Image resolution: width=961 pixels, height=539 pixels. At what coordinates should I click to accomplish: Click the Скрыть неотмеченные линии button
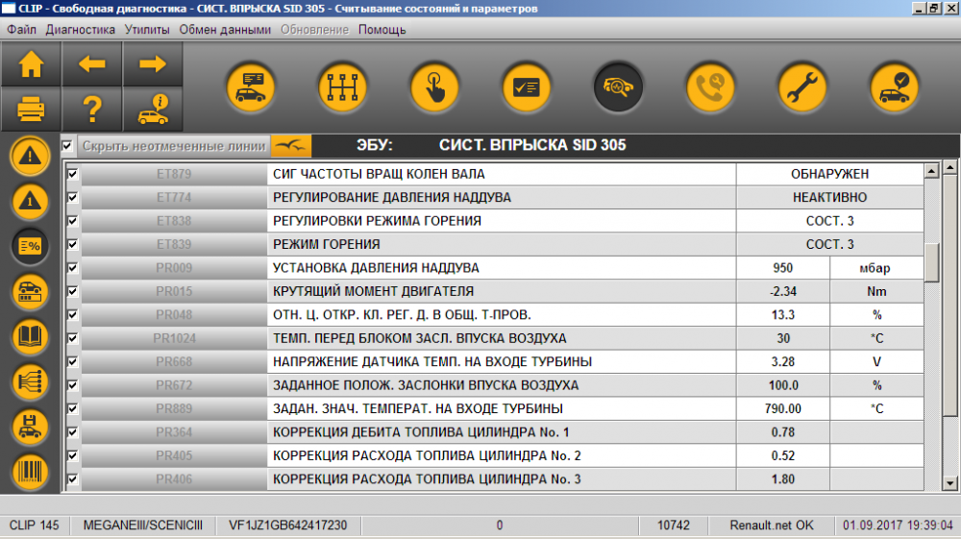pos(174,146)
